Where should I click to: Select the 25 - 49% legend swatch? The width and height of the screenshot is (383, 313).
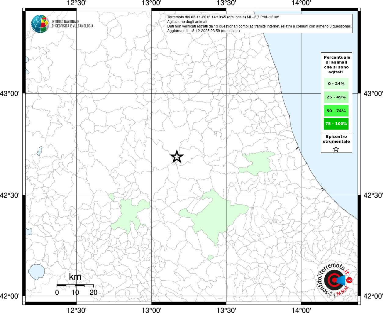point(336,97)
